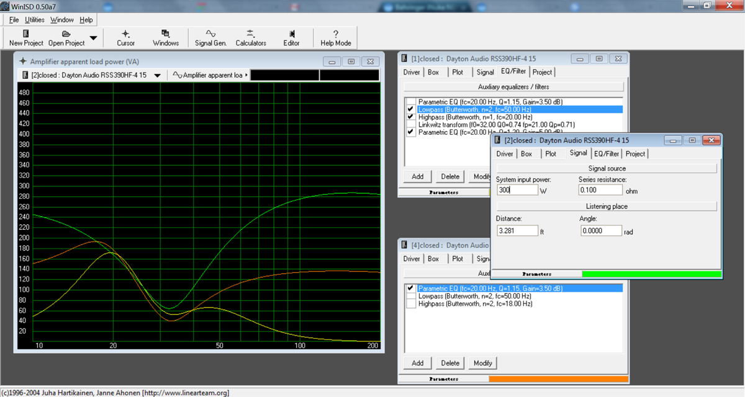Open the graph type selector Amplifier apparent load
This screenshot has width=745, height=397.
pos(210,75)
